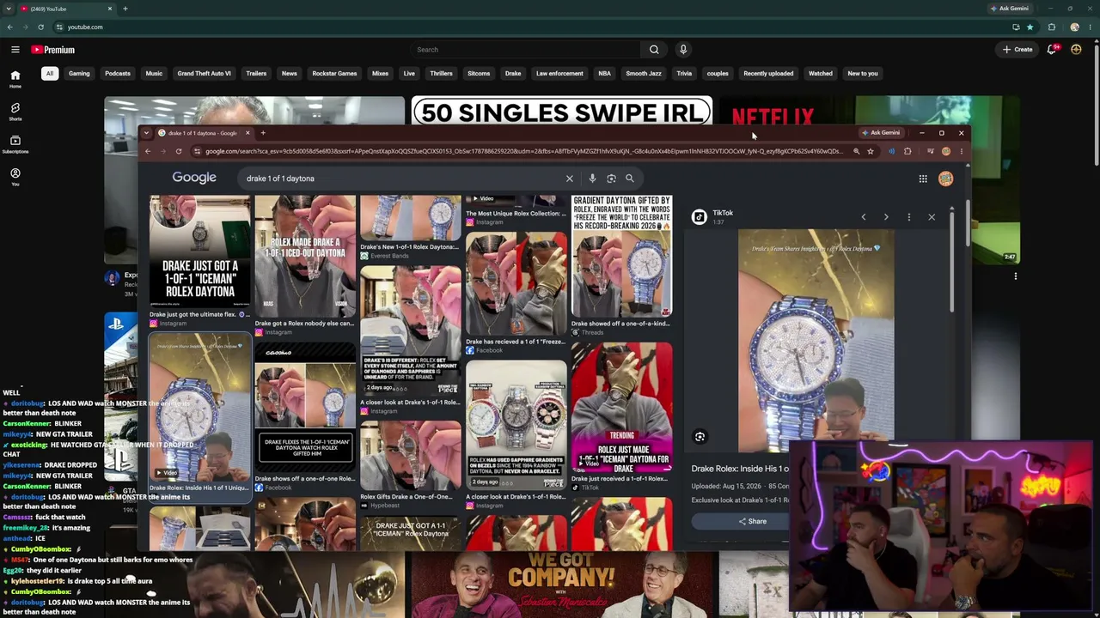Screen dimensions: 1100x618
Task: Click the YouTube Create button
Action: coord(1017,50)
